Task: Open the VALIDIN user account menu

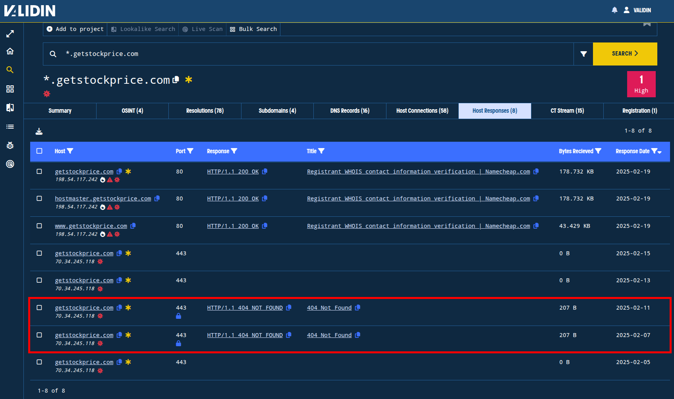Action: pos(637,10)
